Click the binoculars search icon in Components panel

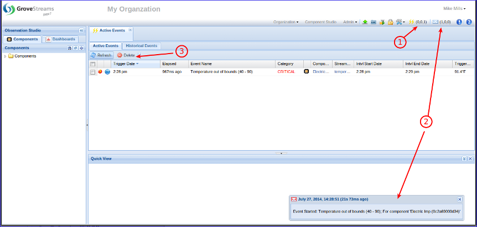pyautogui.click(x=70, y=48)
